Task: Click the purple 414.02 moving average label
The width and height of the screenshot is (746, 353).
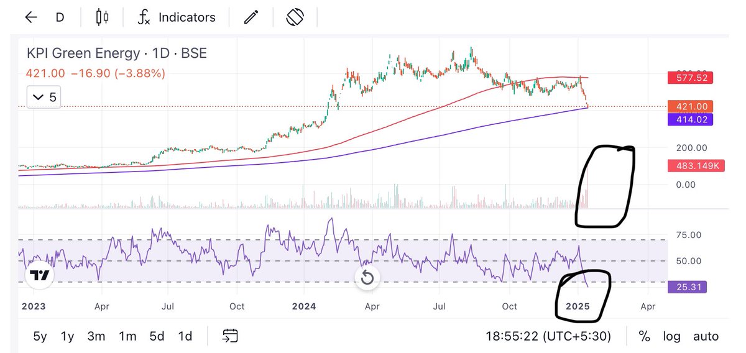Action: tap(690, 119)
